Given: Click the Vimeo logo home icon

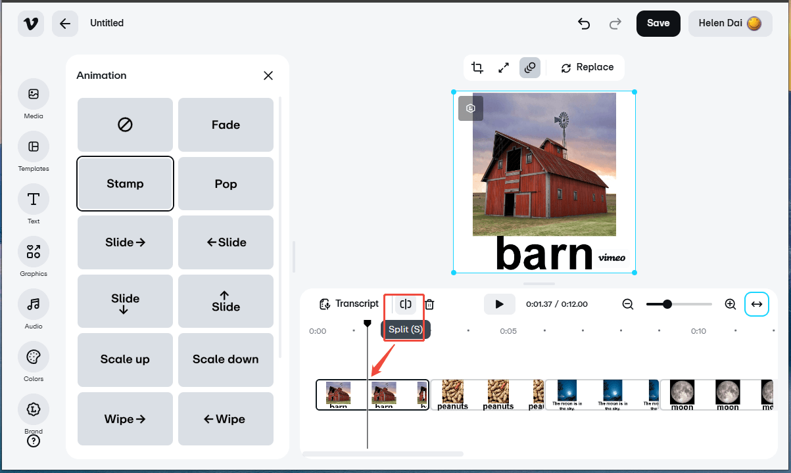Looking at the screenshot, I should tap(31, 24).
